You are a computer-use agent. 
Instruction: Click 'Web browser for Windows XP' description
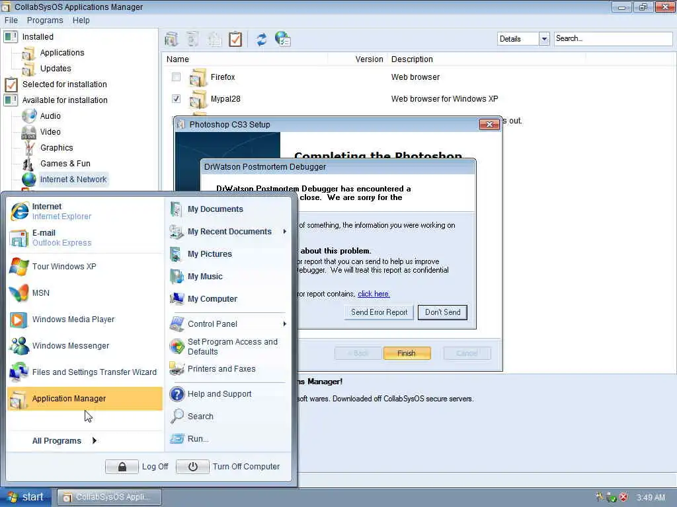pos(444,99)
